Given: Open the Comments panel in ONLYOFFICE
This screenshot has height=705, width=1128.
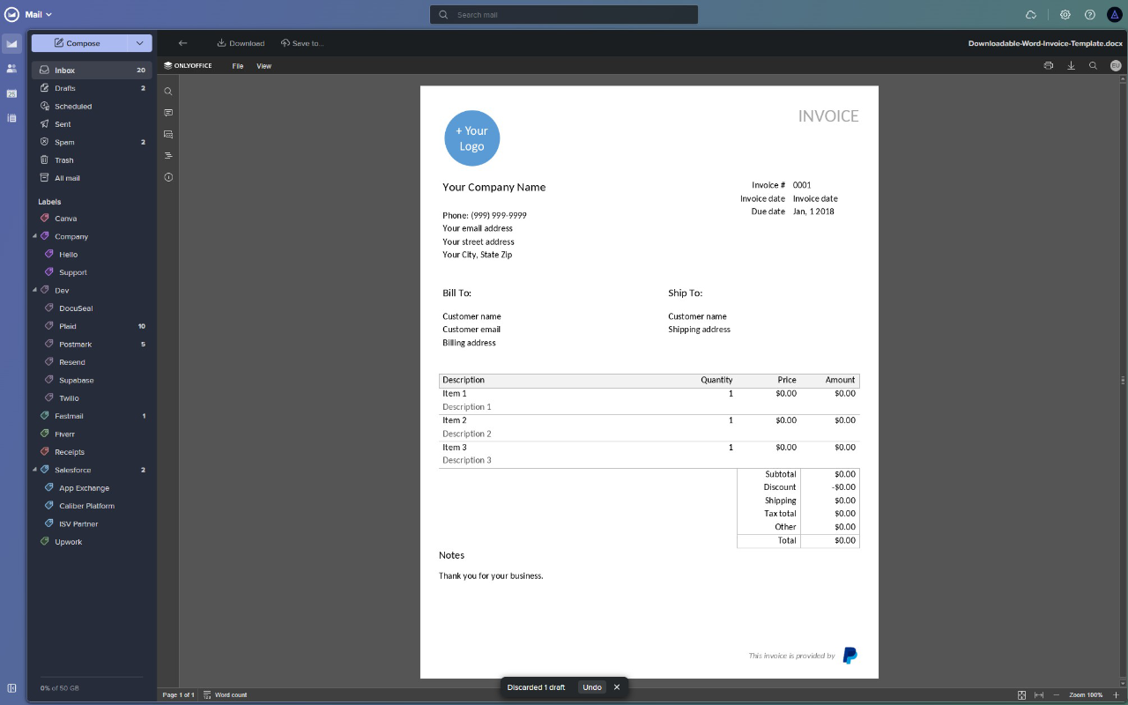Looking at the screenshot, I should (x=167, y=112).
